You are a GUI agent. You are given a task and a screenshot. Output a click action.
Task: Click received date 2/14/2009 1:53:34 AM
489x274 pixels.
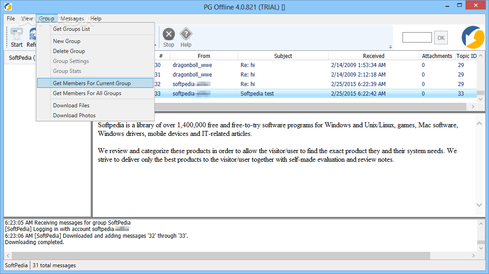[358, 65]
